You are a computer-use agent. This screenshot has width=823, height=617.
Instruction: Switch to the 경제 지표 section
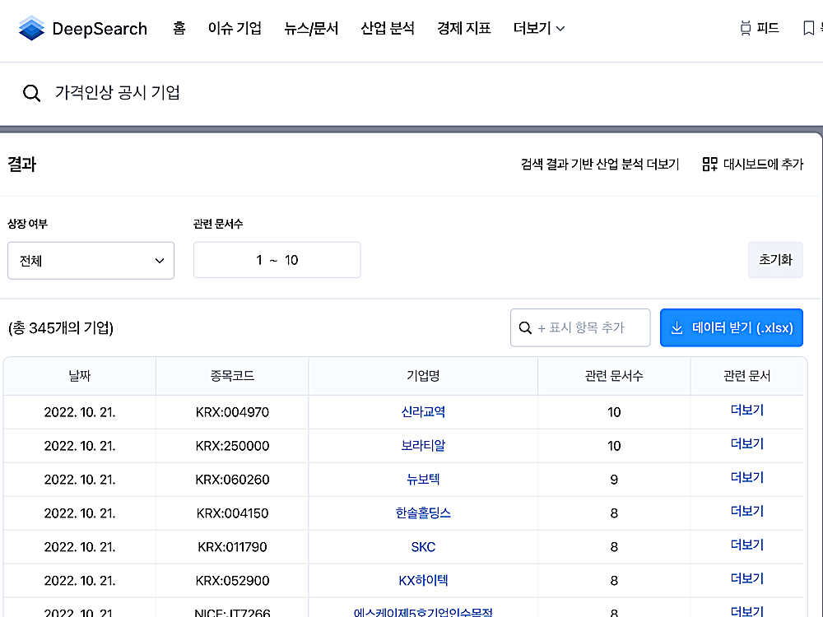(463, 27)
